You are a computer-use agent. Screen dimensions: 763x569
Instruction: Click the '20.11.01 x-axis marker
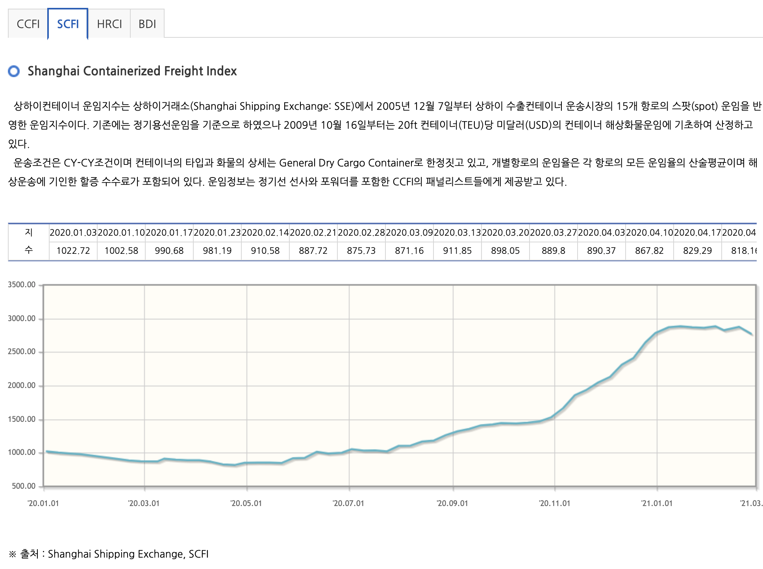tap(554, 503)
